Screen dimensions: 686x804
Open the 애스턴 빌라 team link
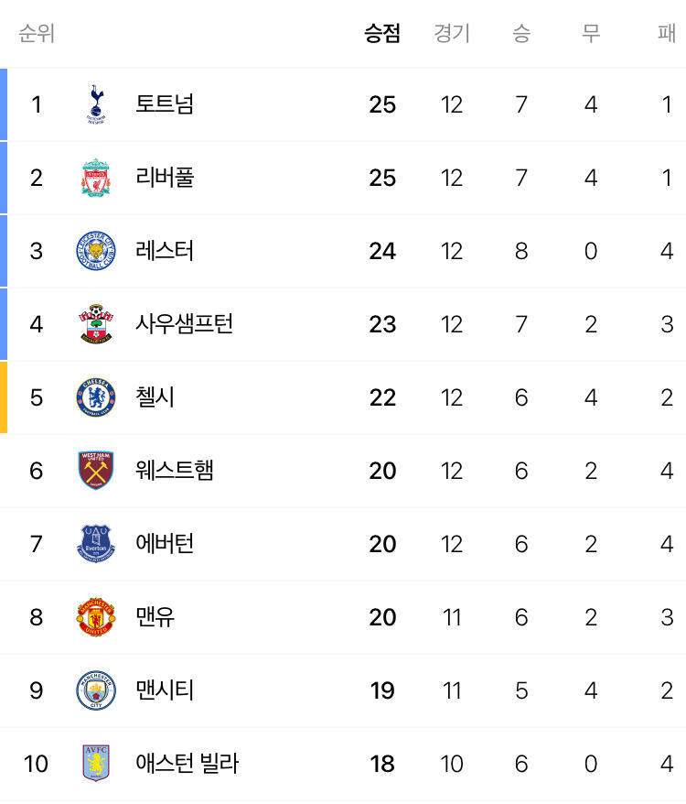click(x=187, y=764)
